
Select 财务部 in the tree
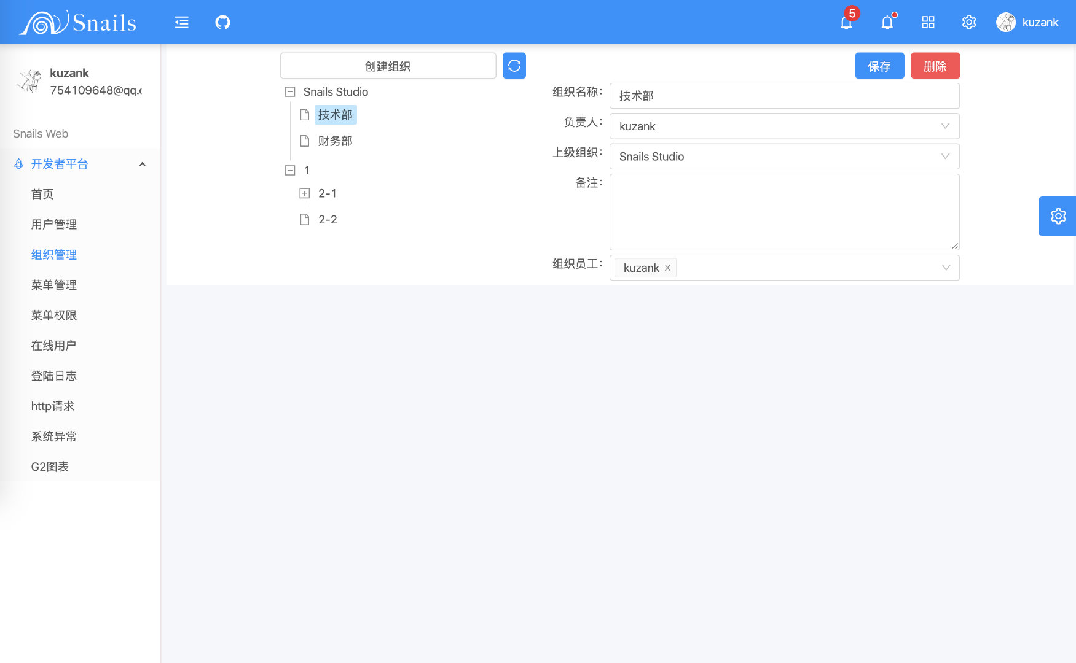tap(336, 141)
